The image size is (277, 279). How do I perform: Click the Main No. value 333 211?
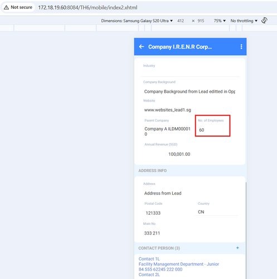coord(152,233)
